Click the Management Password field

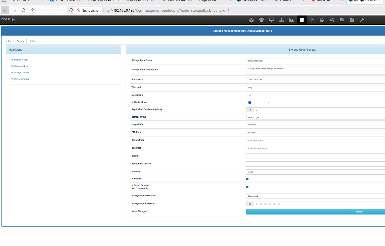(x=319, y=204)
